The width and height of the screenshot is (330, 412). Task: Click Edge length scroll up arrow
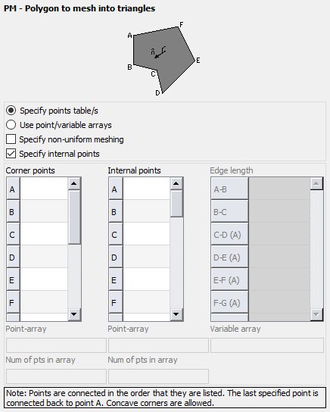316,183
